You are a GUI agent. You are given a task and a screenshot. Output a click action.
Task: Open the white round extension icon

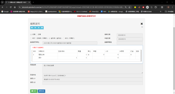[147, 7]
